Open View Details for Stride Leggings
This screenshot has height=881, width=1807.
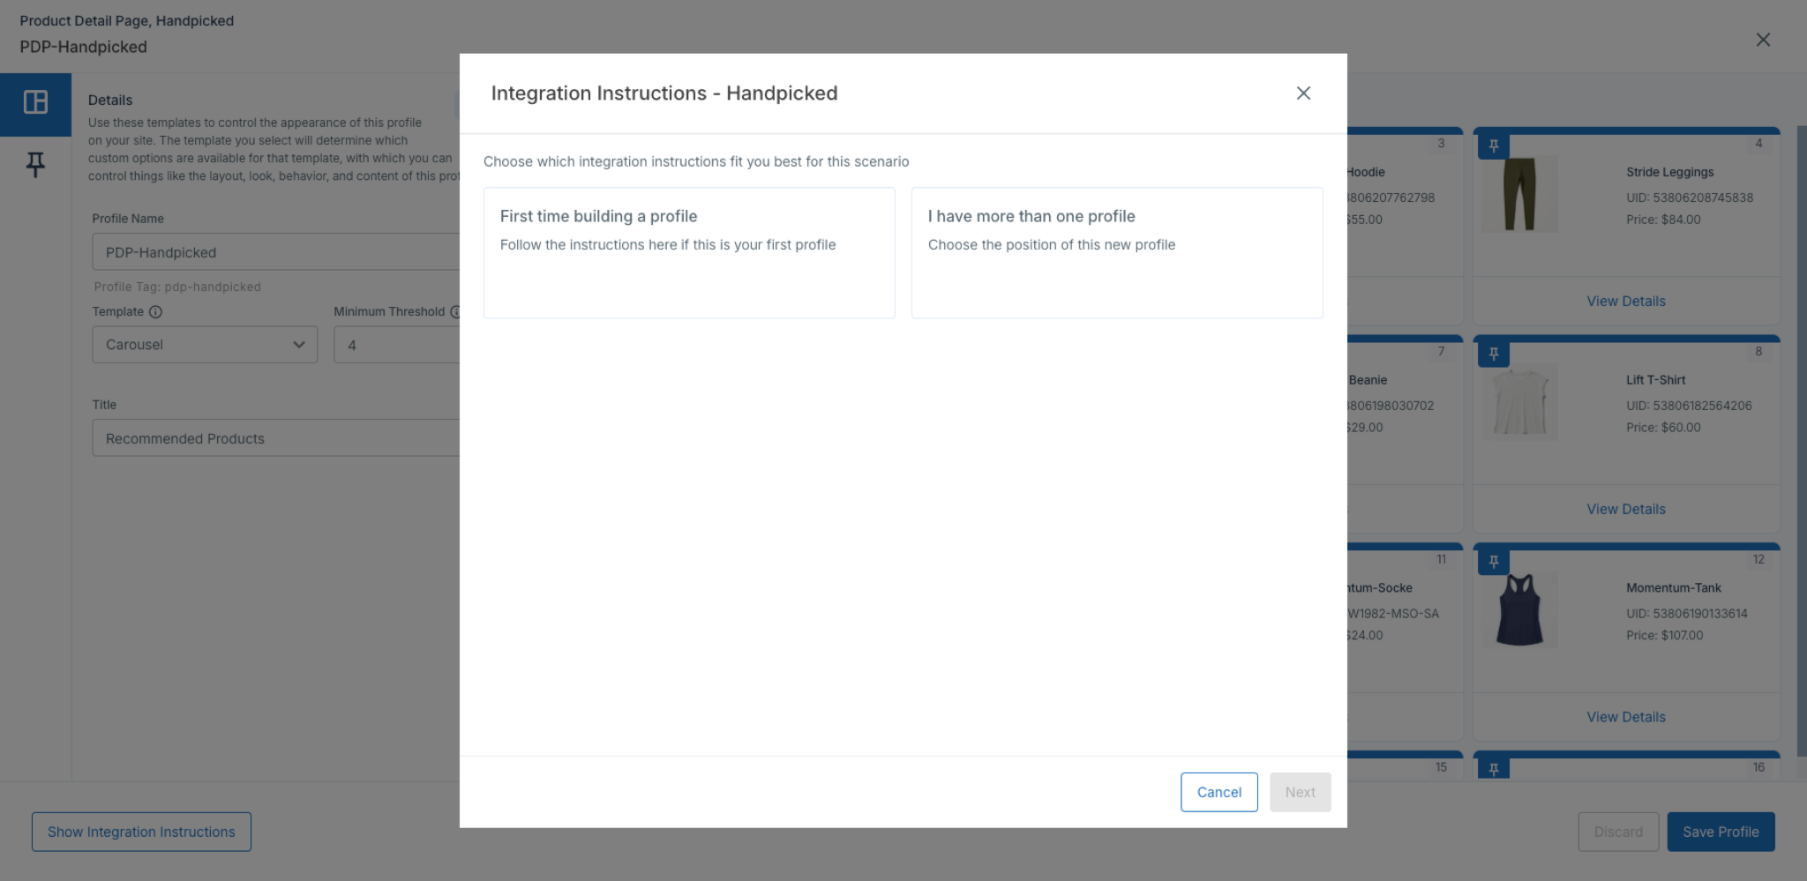(1626, 302)
